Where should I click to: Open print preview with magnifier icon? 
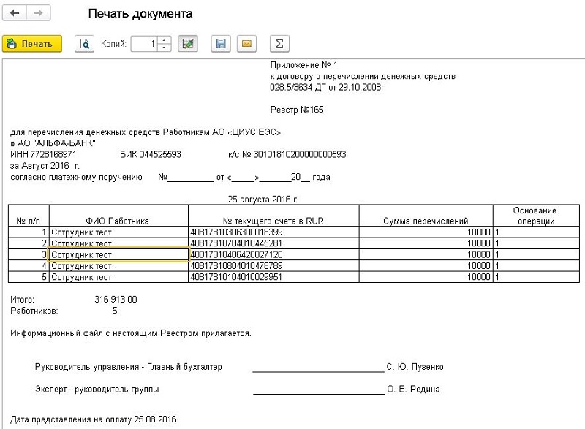pos(86,44)
